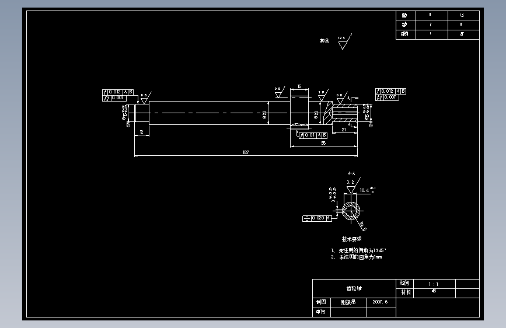
Task: Select technical note 2 about 1mm fillets
Action: tap(357, 257)
